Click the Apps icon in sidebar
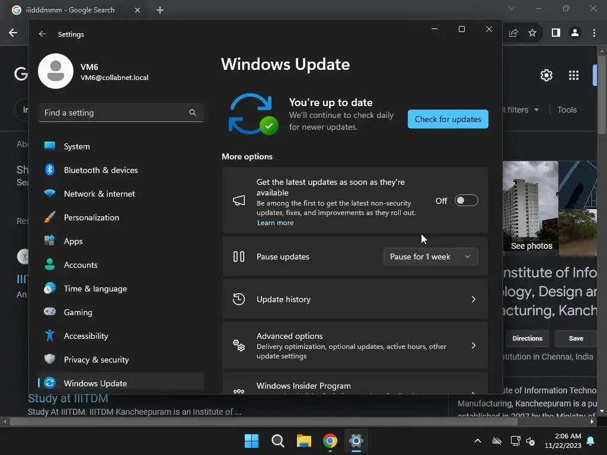The image size is (607, 455). (50, 241)
